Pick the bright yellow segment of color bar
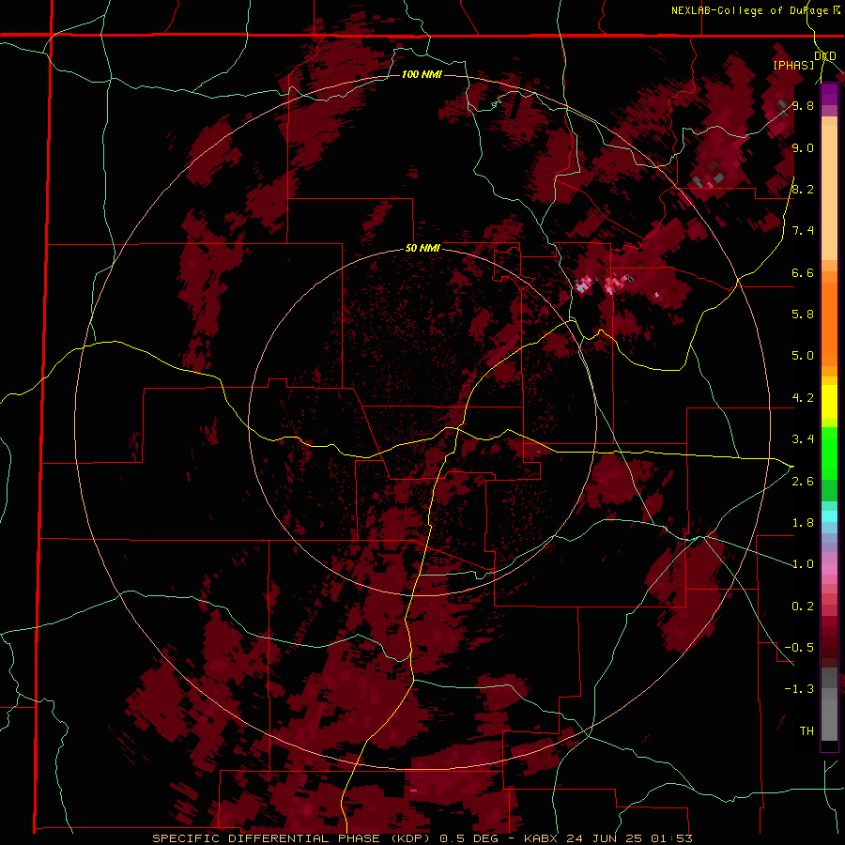845x845 pixels. coord(829,402)
